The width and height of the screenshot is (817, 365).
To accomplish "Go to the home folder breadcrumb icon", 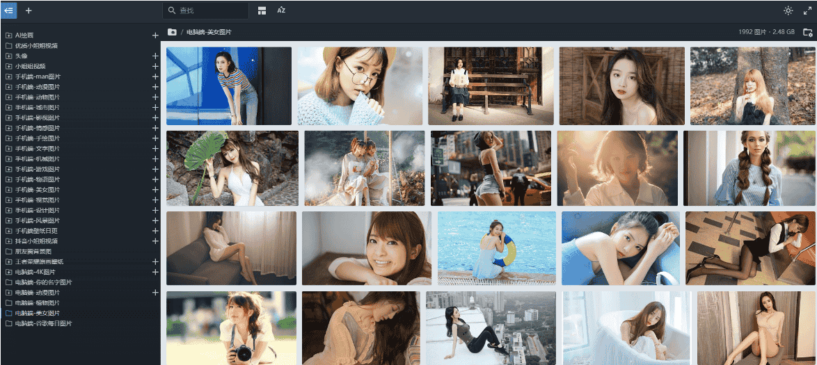I will pyautogui.click(x=172, y=33).
